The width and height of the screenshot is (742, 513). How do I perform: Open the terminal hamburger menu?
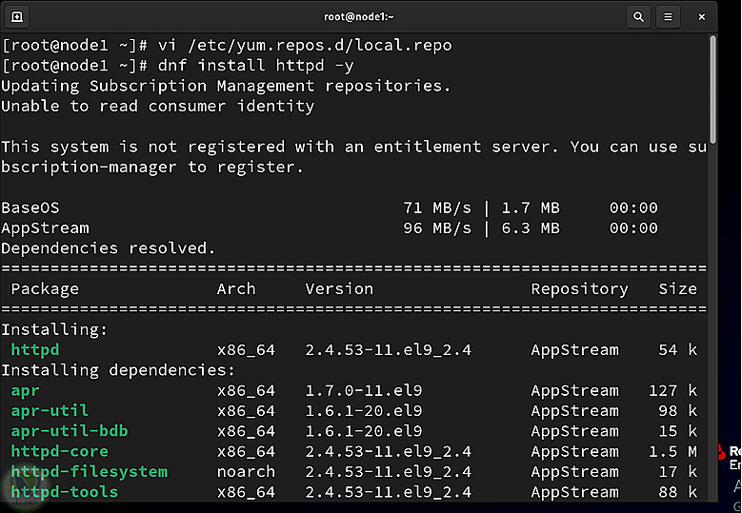[x=668, y=16]
